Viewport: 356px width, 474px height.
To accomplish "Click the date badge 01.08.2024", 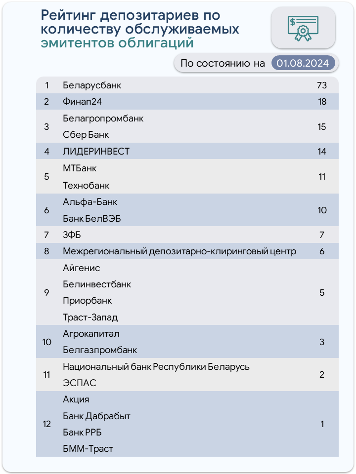I will click(x=303, y=63).
